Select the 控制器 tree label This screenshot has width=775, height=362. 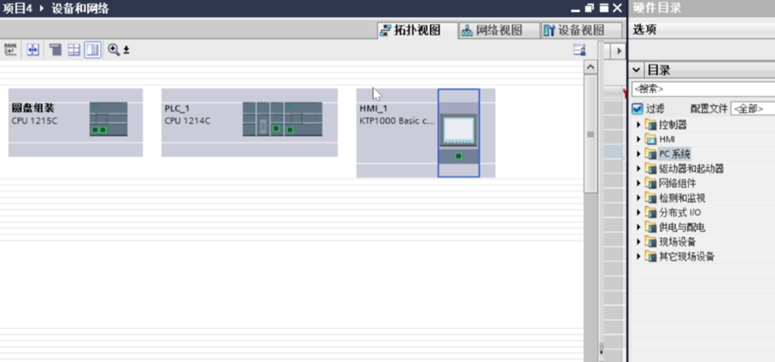[x=673, y=125]
